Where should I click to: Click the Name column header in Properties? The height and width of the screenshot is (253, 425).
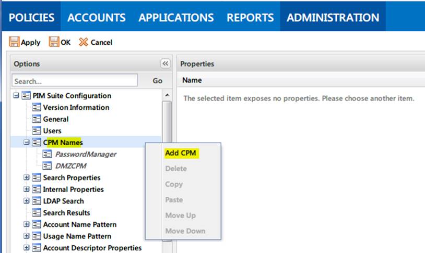point(192,80)
